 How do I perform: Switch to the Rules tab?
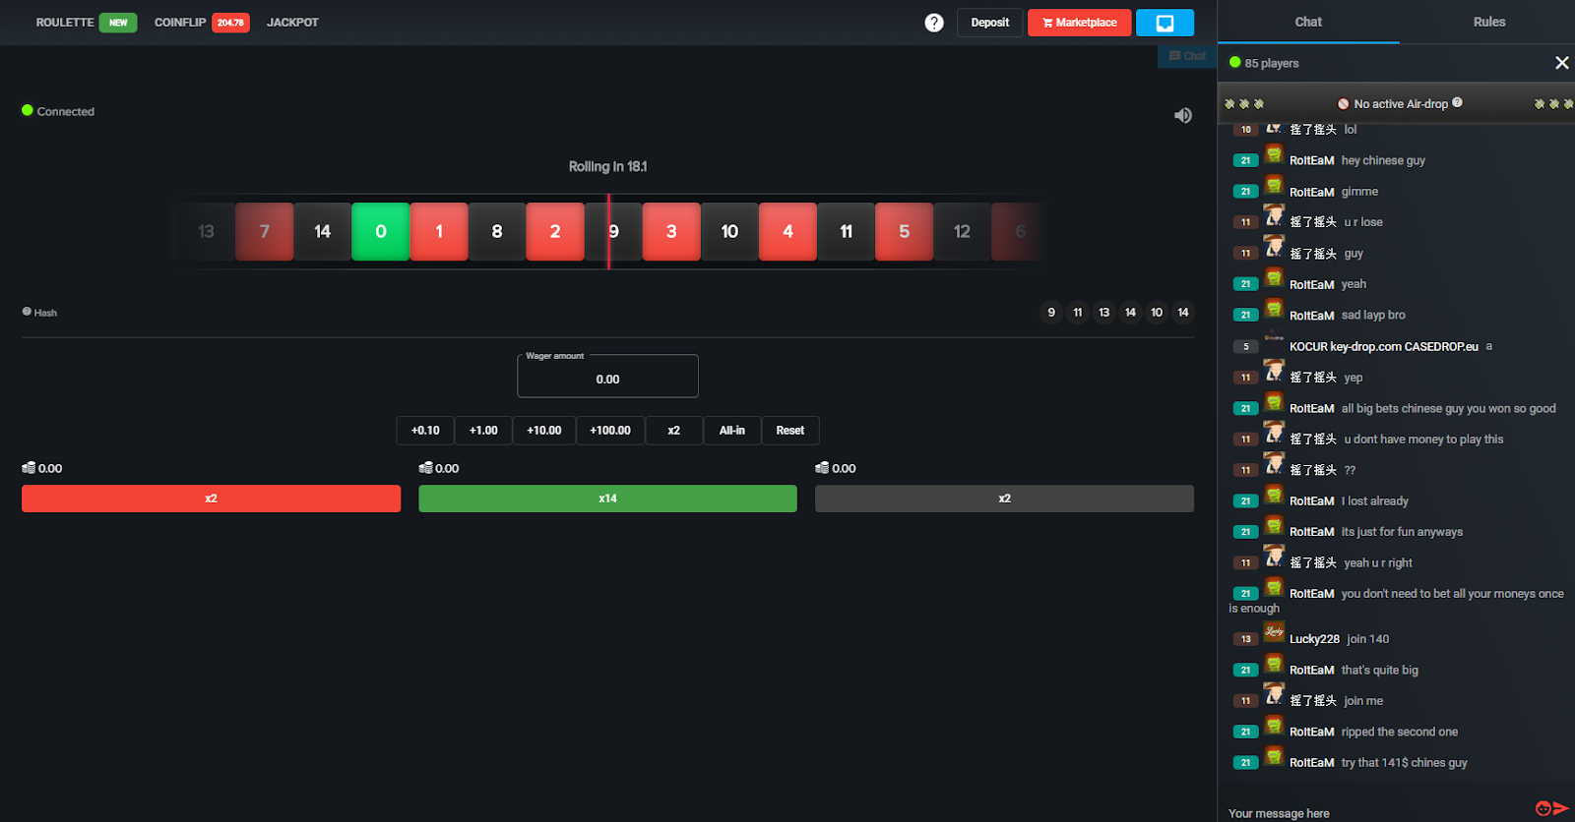click(x=1488, y=22)
